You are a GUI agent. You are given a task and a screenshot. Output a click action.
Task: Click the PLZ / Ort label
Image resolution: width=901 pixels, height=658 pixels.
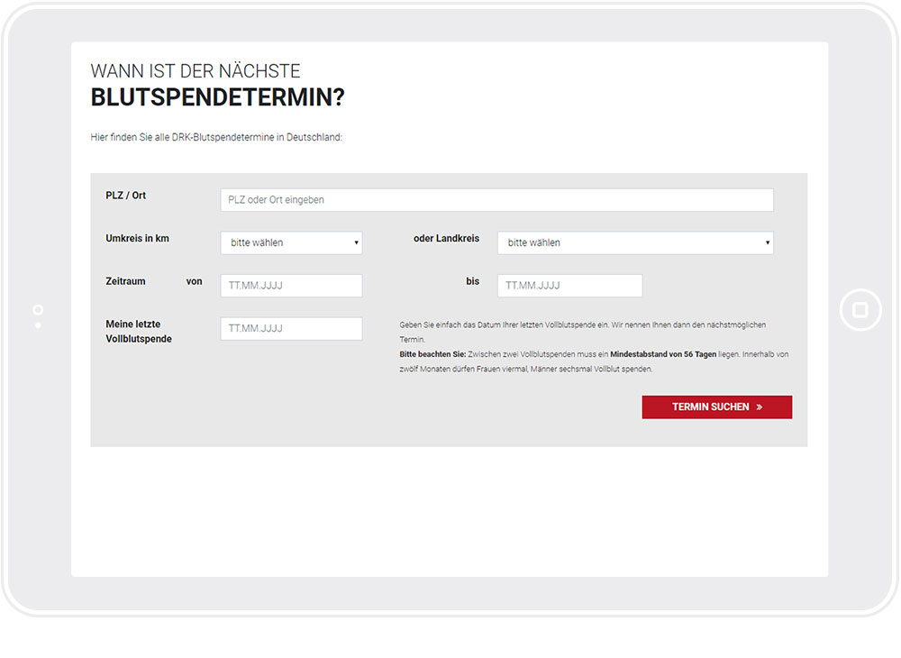point(126,196)
